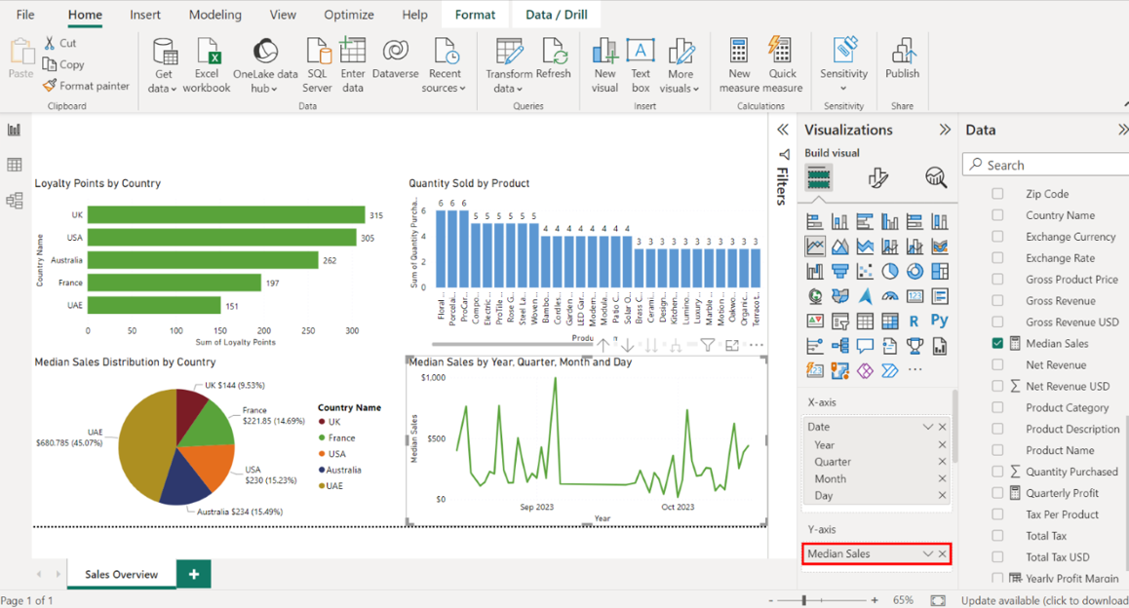Switch to Table view in left sidebar
The width and height of the screenshot is (1129, 608).
point(15,166)
